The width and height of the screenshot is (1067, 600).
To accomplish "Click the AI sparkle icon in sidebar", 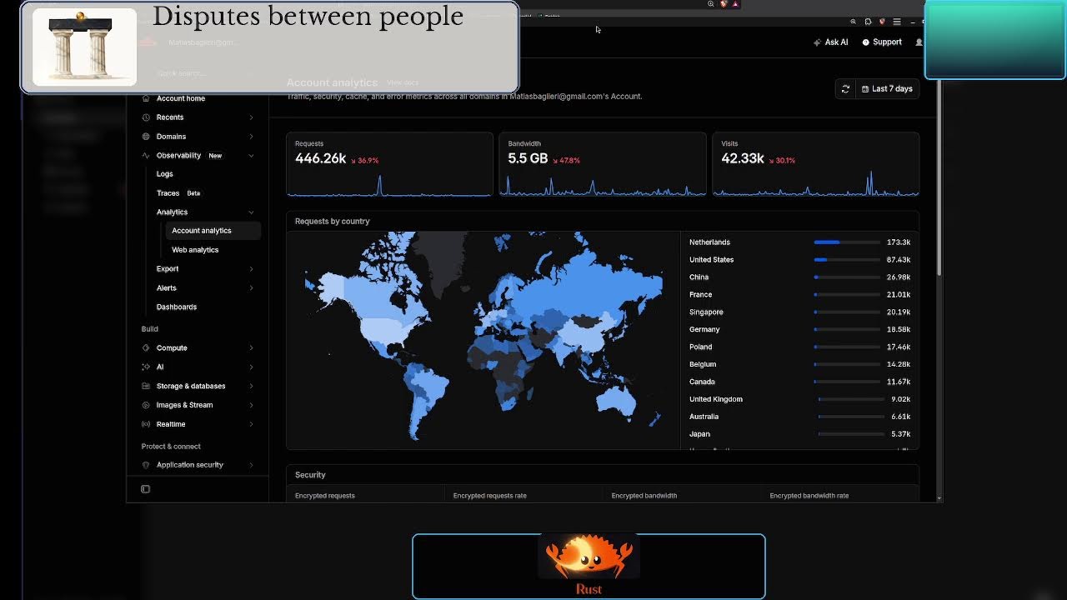I will (146, 367).
